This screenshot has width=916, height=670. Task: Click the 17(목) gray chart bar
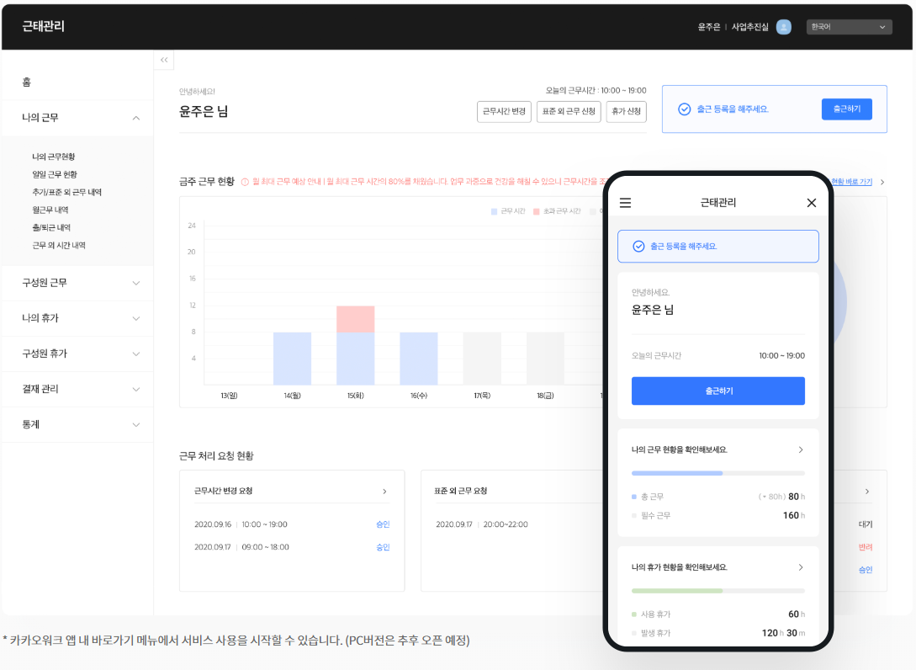click(x=482, y=359)
